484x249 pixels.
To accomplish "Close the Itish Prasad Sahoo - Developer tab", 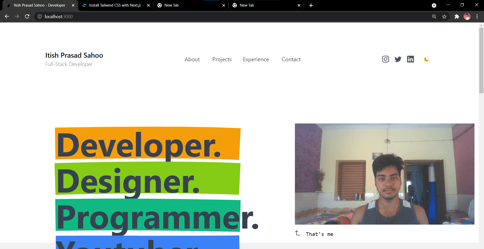I will click(73, 5).
